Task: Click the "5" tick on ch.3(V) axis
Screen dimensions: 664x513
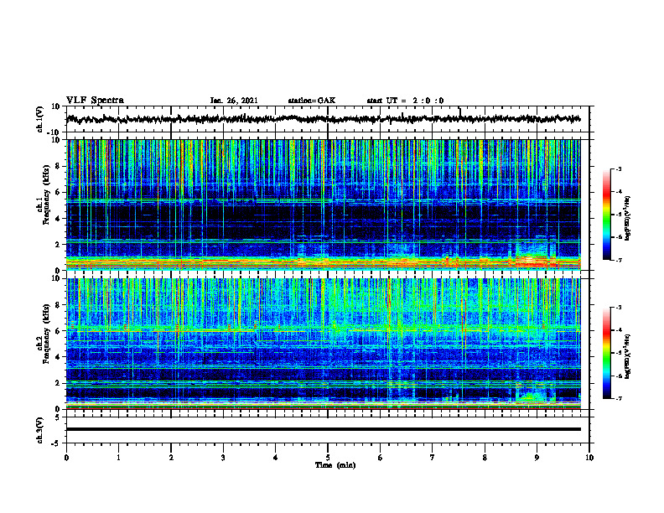Action: tap(59, 417)
